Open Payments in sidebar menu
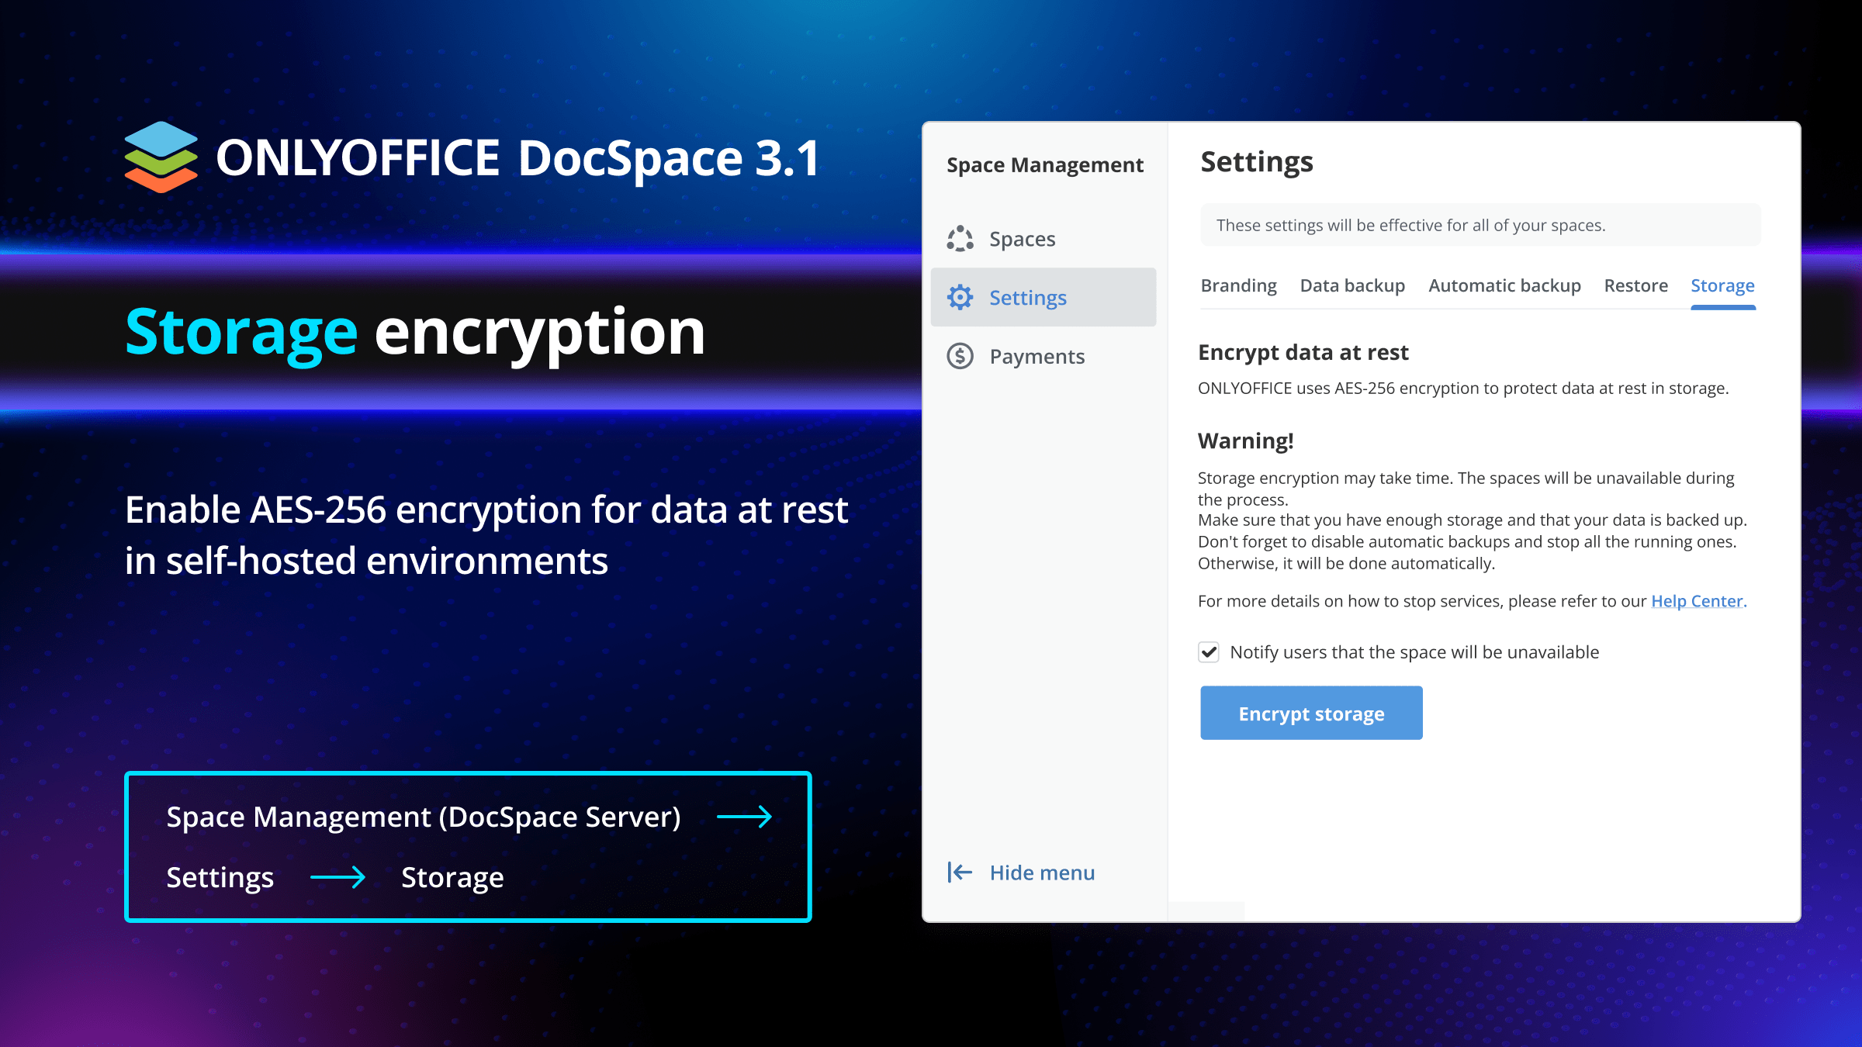Image resolution: width=1862 pixels, height=1047 pixels. 1037,356
